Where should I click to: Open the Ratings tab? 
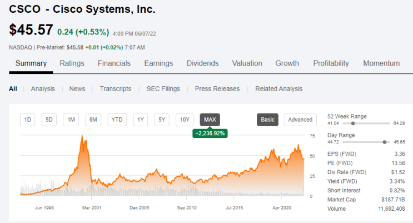[72, 63]
